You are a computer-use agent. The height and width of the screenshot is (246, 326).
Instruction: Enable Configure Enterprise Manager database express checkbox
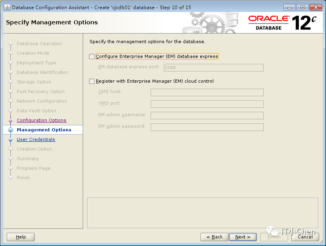[92, 56]
